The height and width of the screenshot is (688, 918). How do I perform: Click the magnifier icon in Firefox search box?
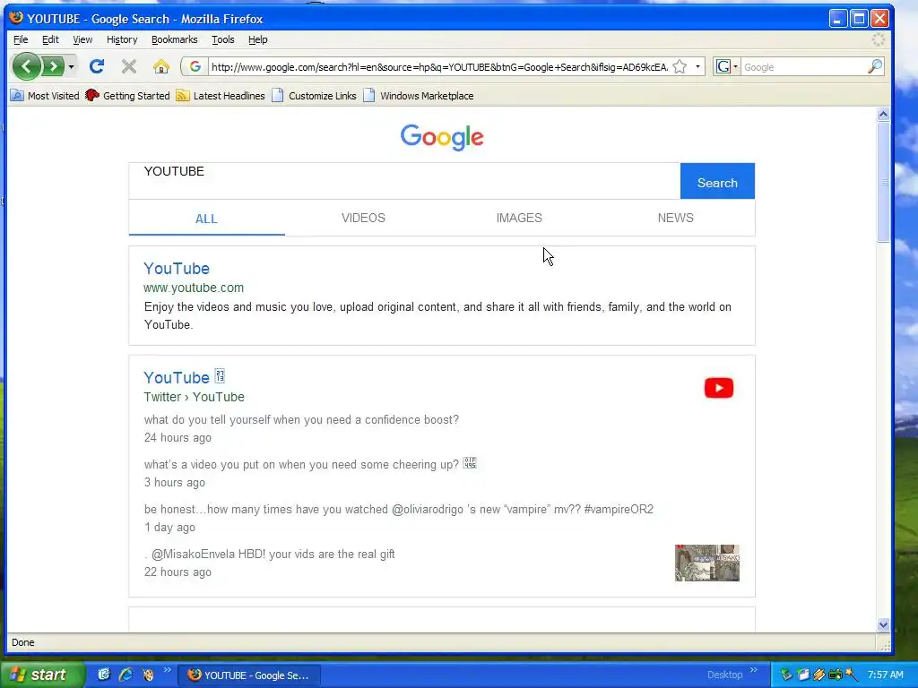(875, 66)
